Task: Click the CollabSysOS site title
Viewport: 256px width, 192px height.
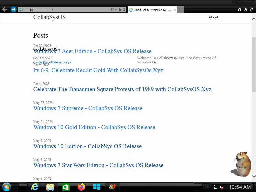Action: pyautogui.click(x=49, y=17)
